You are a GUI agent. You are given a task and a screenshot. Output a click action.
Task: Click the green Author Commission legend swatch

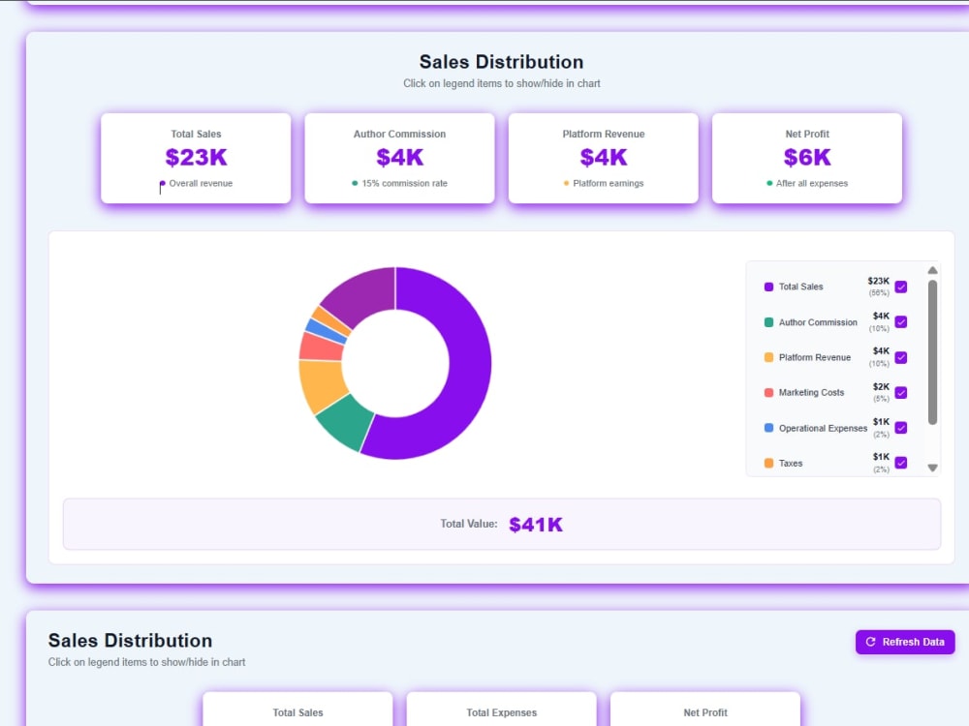tap(768, 322)
